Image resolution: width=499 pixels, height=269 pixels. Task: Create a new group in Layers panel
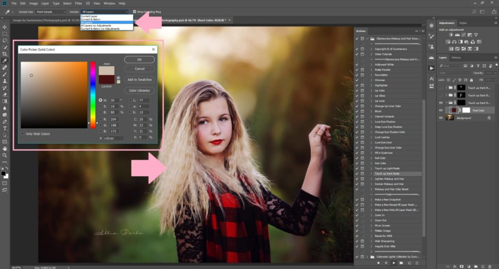pyautogui.click(x=476, y=267)
